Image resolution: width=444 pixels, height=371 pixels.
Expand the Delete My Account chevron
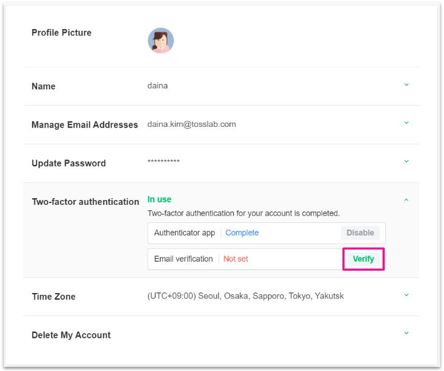pyautogui.click(x=406, y=333)
